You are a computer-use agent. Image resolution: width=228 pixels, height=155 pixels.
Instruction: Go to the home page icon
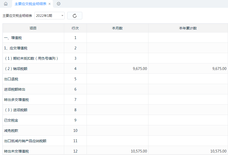6,4
